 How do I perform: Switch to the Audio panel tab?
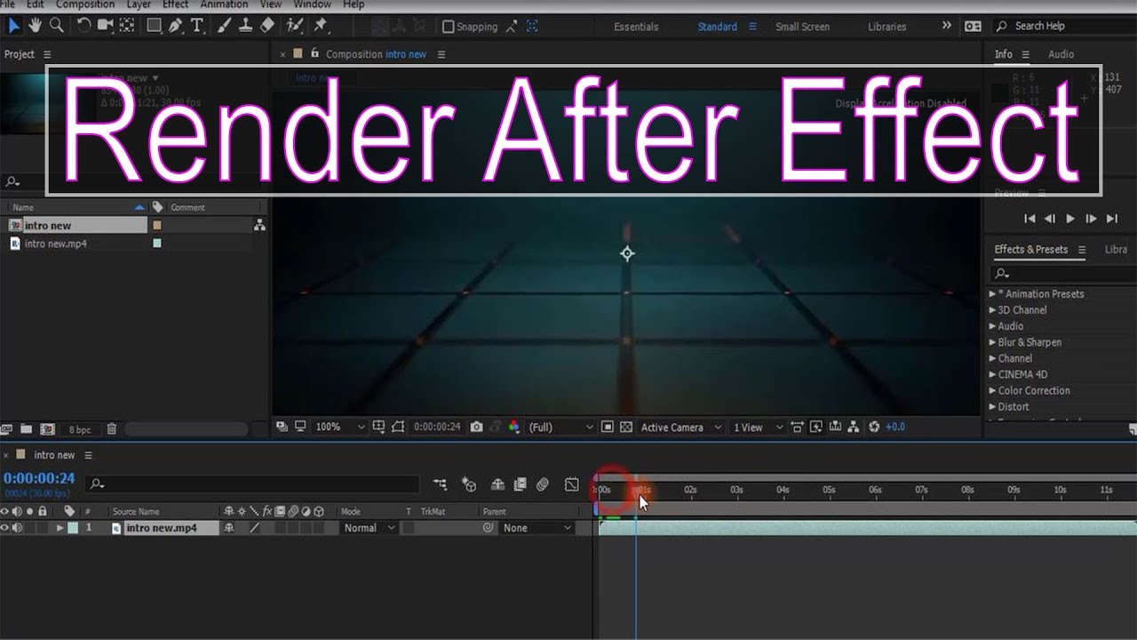point(1061,54)
